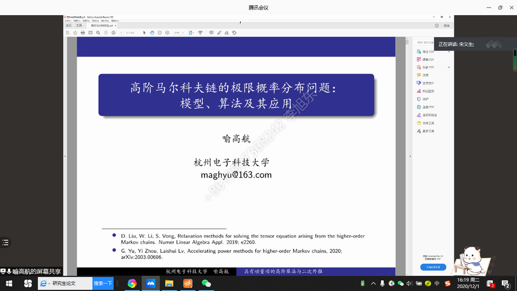
Task: Click the zoom in plus icon
Action: pyautogui.click(x=168, y=33)
